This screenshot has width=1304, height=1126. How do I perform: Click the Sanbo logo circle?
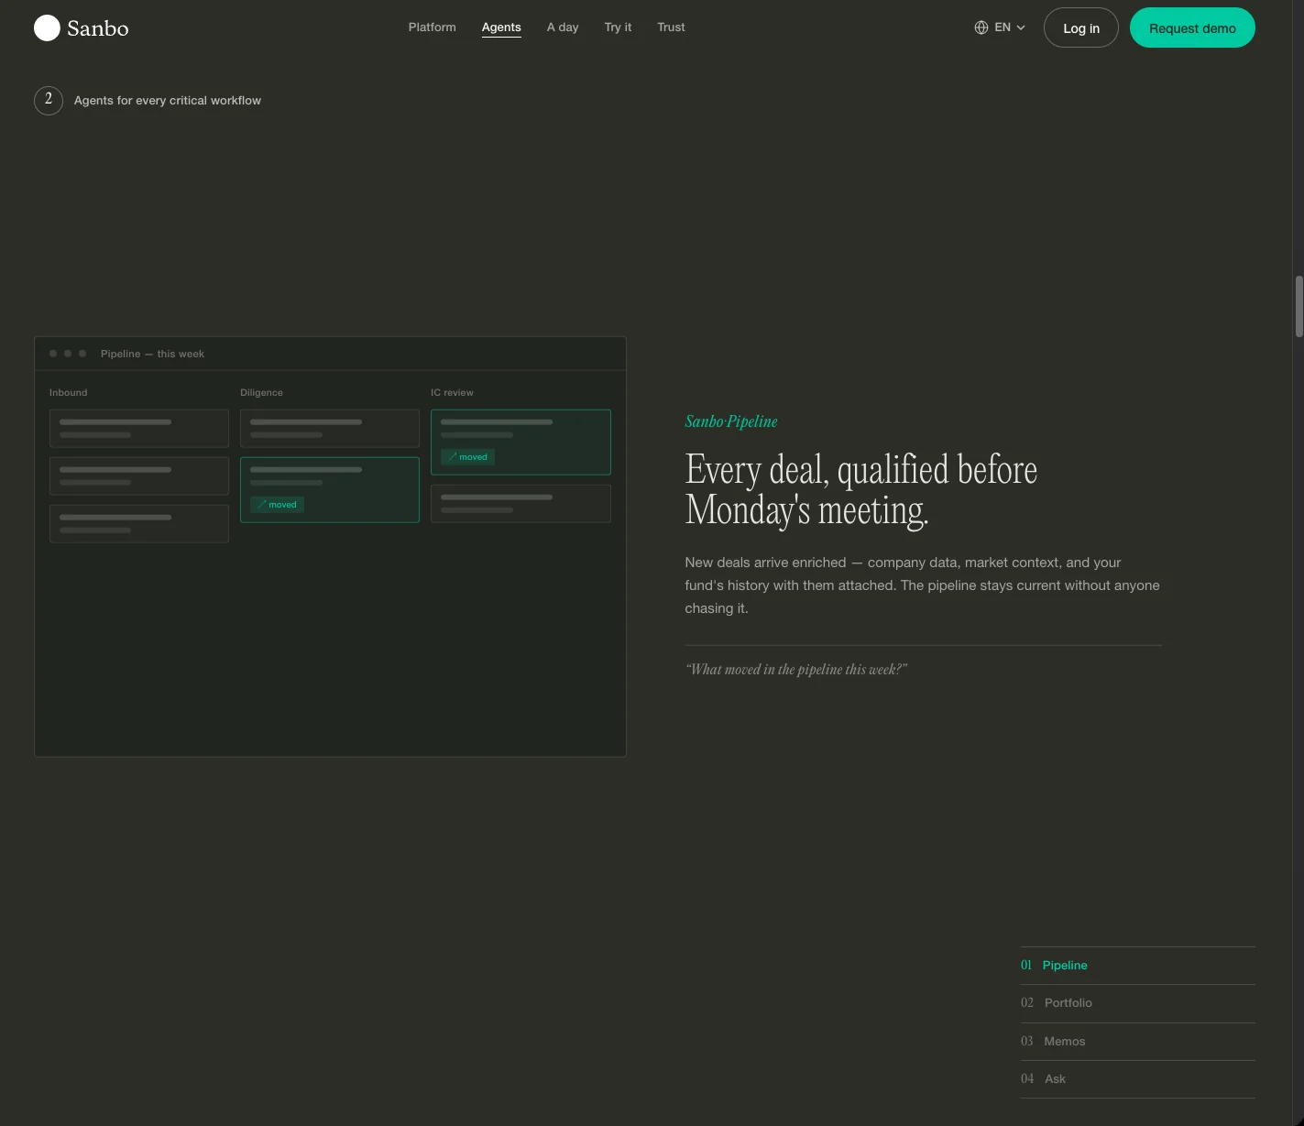[47, 27]
